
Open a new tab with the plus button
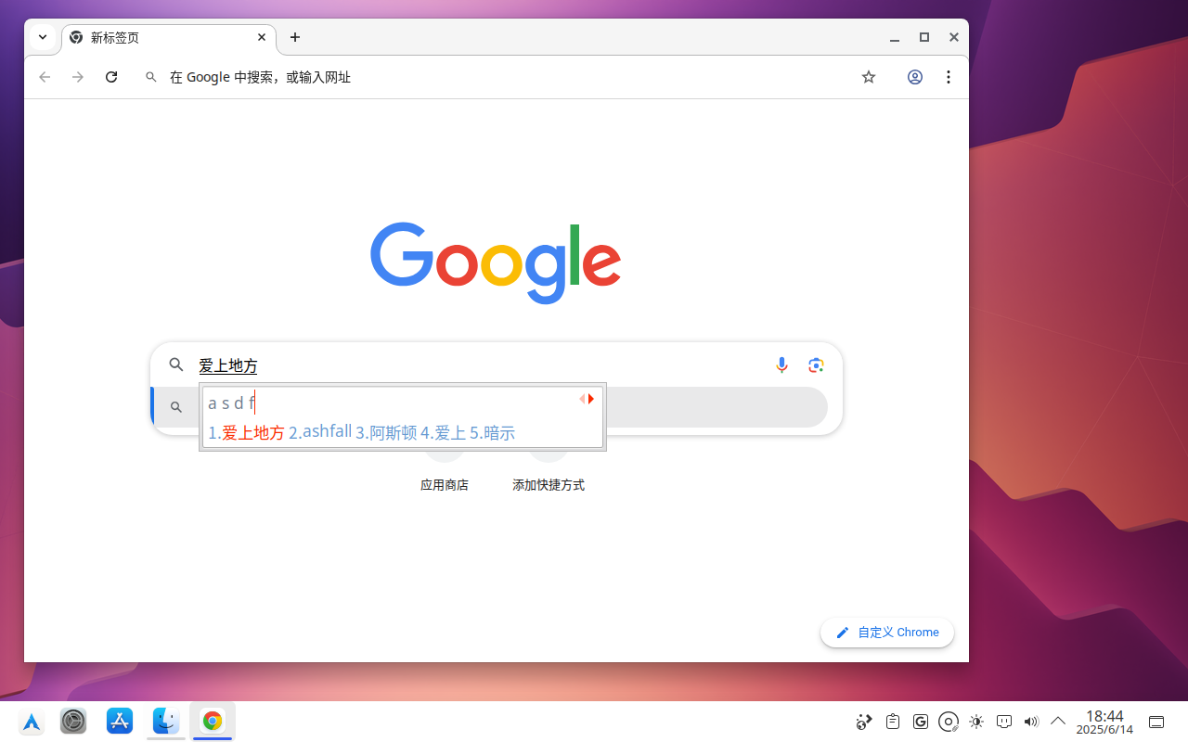click(x=295, y=37)
